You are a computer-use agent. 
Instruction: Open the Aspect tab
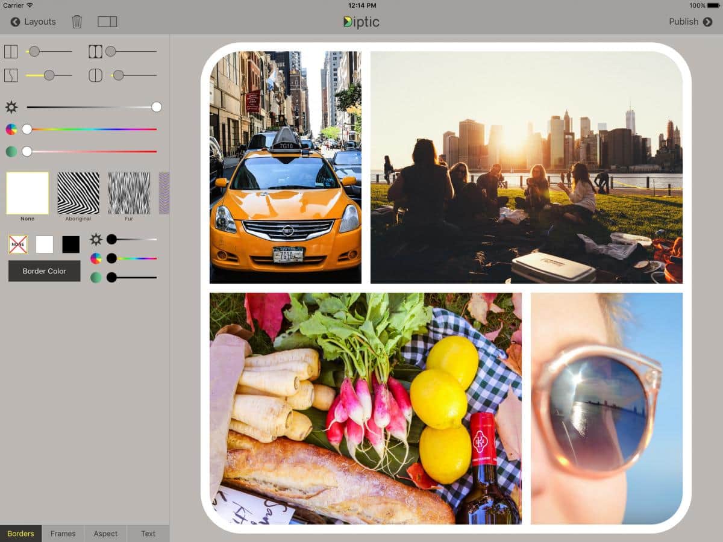(105, 534)
